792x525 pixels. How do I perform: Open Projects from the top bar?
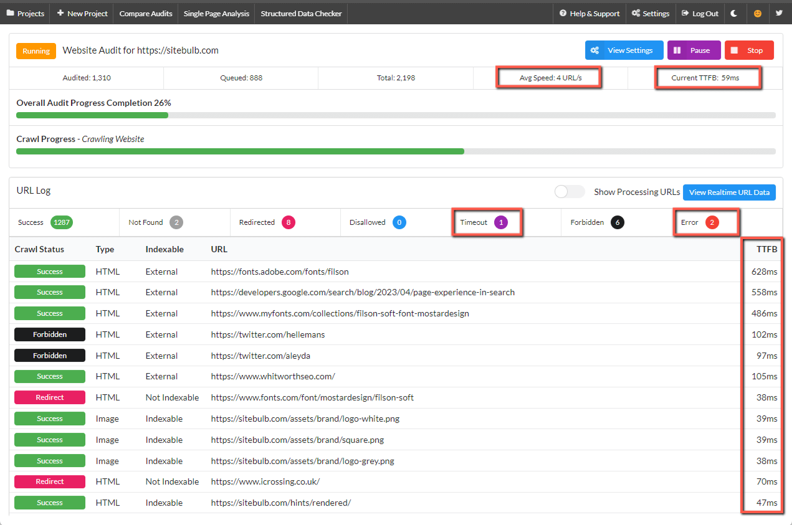coord(26,13)
